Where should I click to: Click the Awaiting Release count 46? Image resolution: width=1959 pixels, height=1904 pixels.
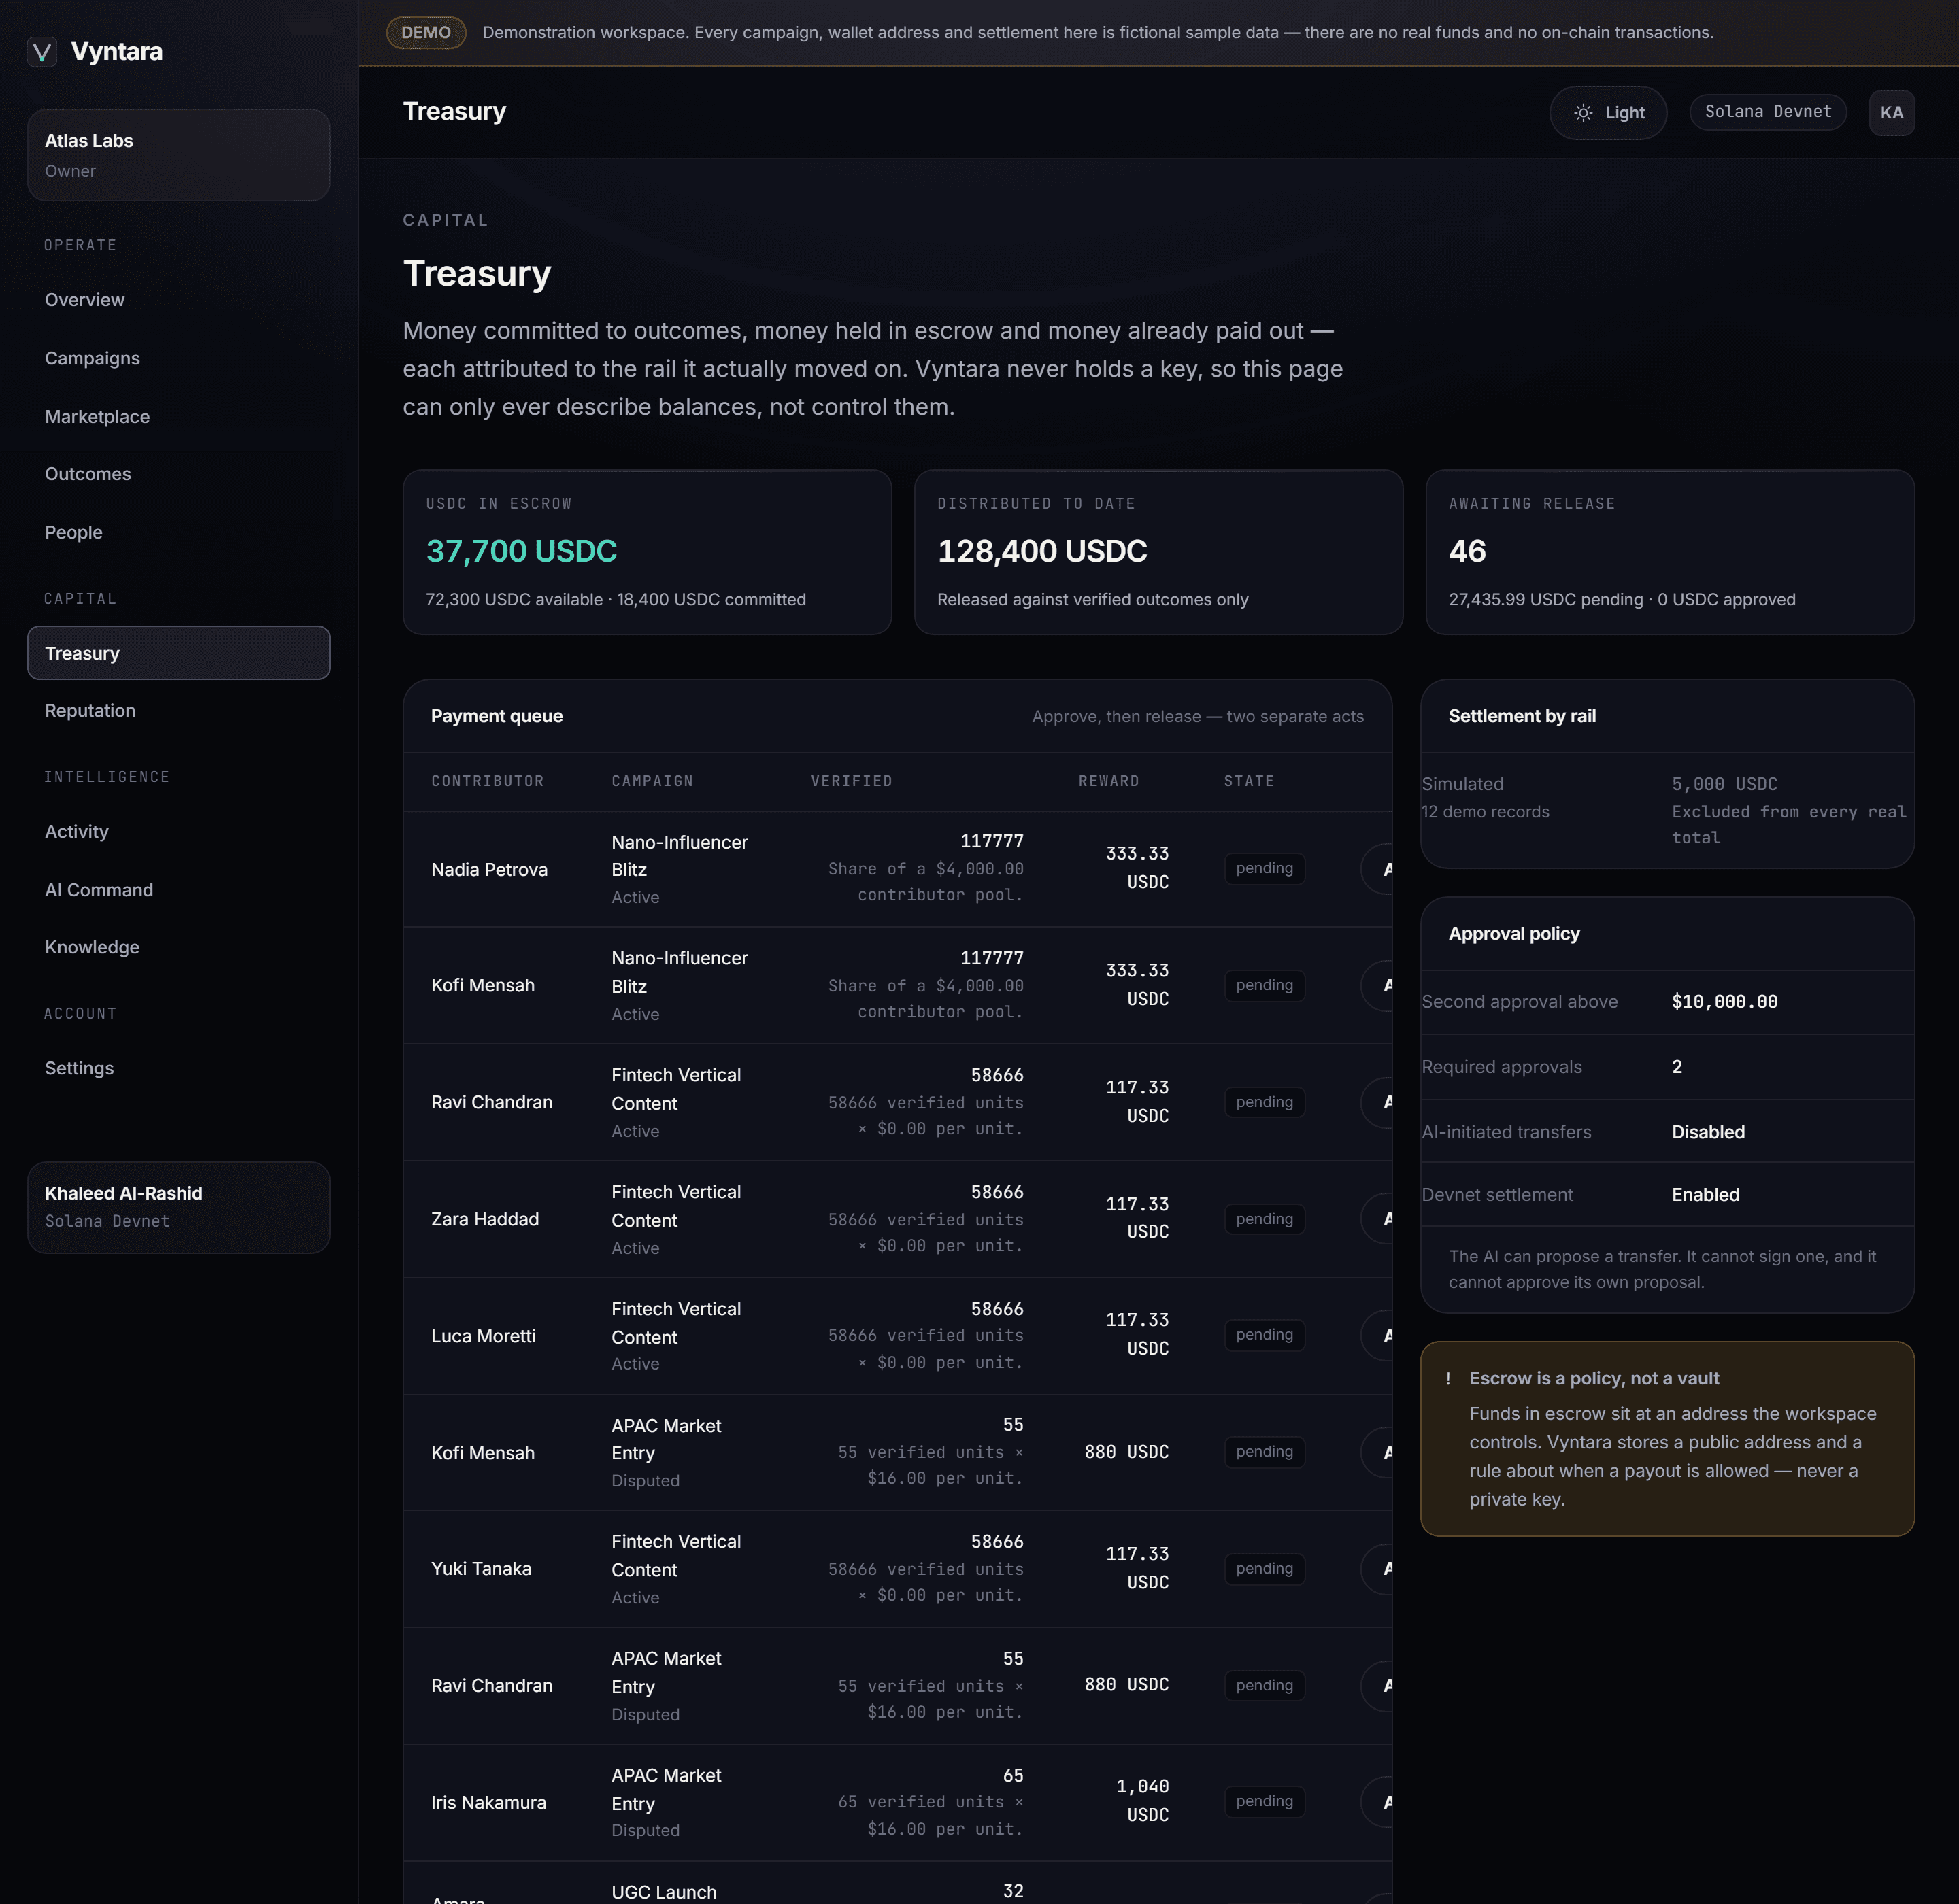point(1467,551)
